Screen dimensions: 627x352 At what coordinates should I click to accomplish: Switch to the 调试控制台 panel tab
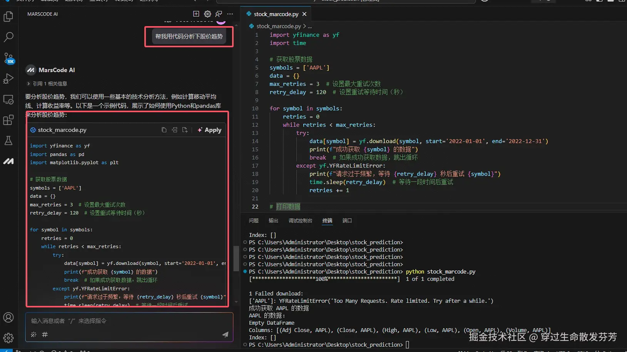pos(300,221)
